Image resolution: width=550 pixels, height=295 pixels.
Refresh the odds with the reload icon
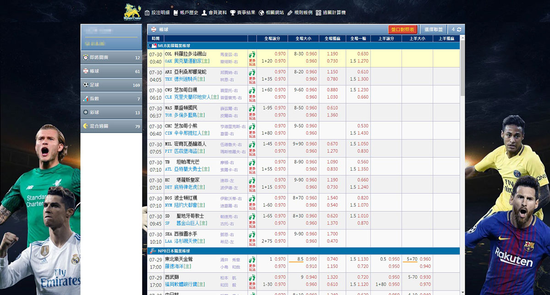click(459, 29)
